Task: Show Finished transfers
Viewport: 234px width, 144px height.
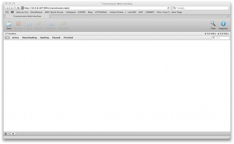Action: point(68,38)
